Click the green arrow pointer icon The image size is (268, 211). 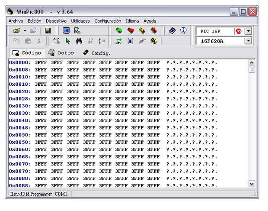click(68, 41)
